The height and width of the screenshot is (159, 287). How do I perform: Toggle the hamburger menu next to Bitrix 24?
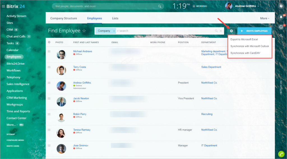point(3,6)
